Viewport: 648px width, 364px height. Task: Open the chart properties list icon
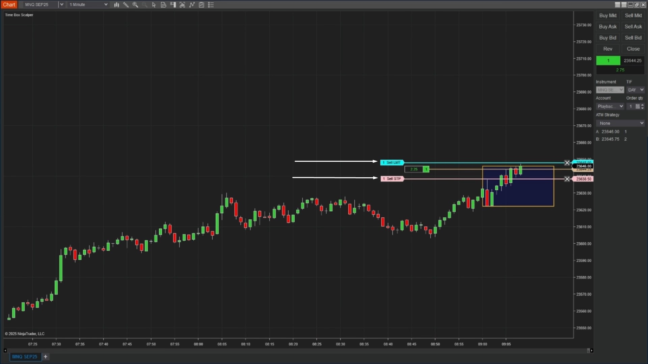click(x=211, y=5)
